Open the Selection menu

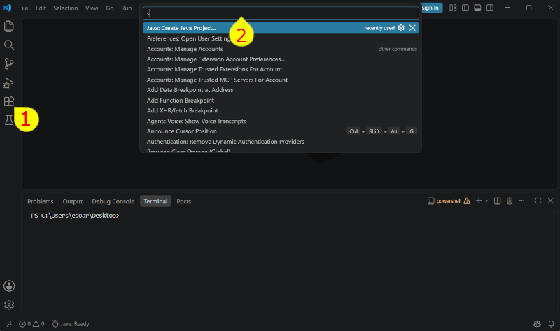point(65,8)
